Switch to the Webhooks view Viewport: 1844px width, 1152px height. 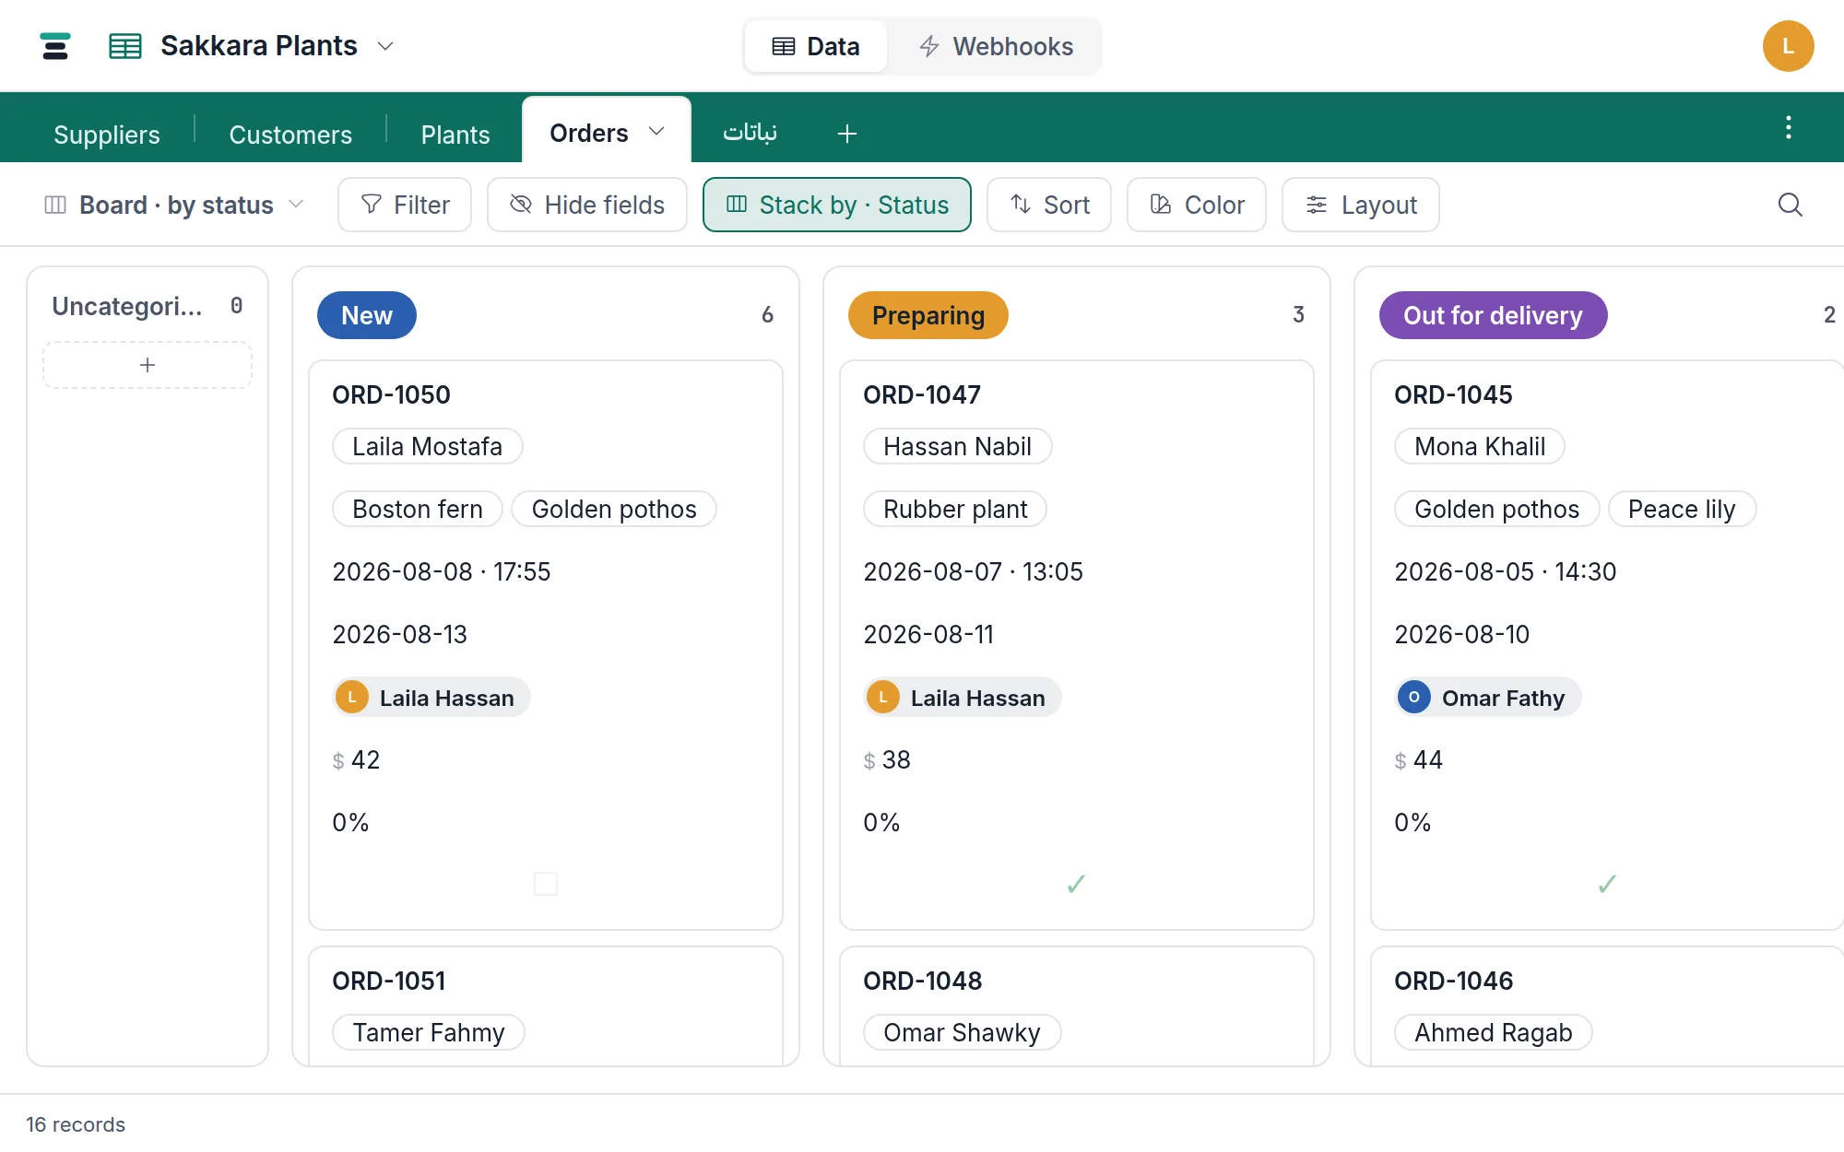[x=996, y=46]
